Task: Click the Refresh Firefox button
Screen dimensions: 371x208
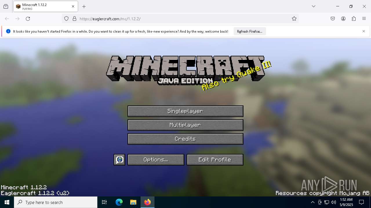Action: [x=250, y=31]
